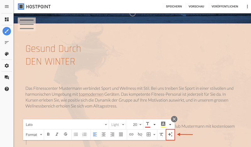Open the three-dot more options menu
Screen dimensions: 251x147
(x=247, y=7)
